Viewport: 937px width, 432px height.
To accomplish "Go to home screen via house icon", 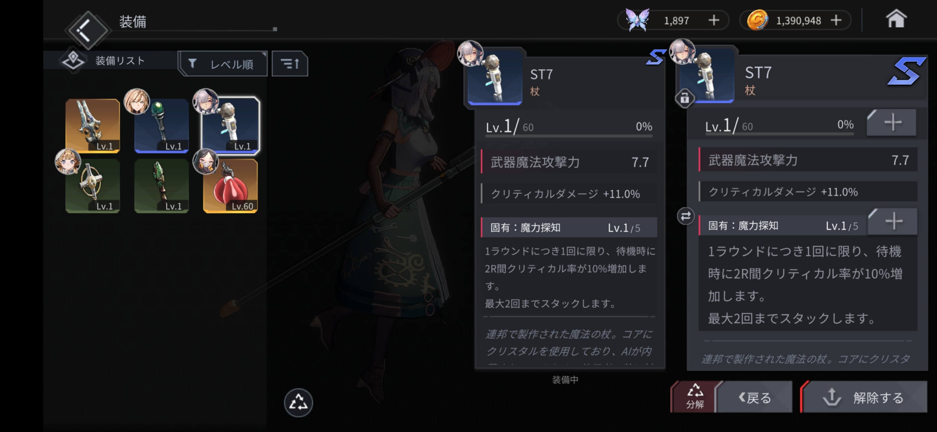I will [896, 19].
